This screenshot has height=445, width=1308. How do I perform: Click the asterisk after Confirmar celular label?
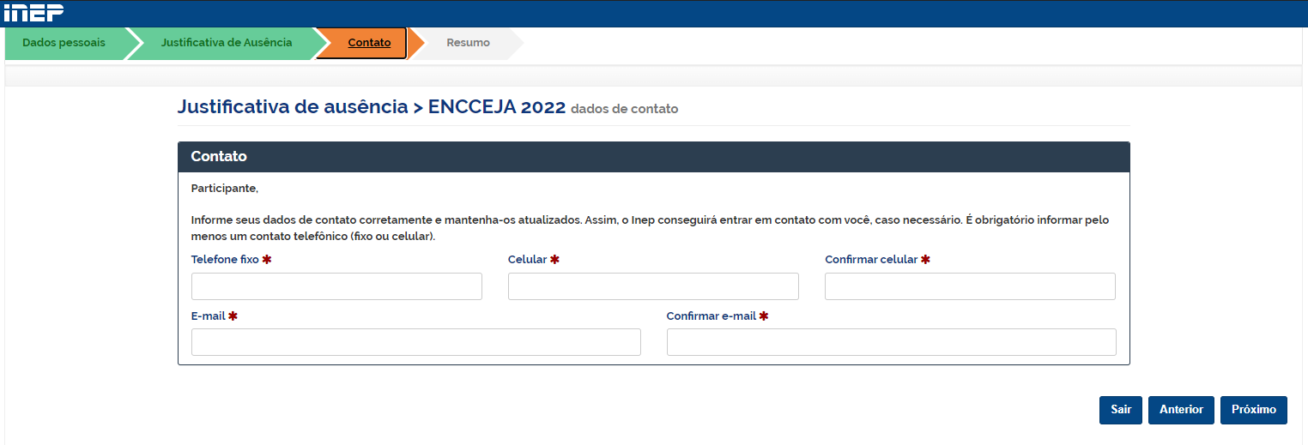[925, 260]
